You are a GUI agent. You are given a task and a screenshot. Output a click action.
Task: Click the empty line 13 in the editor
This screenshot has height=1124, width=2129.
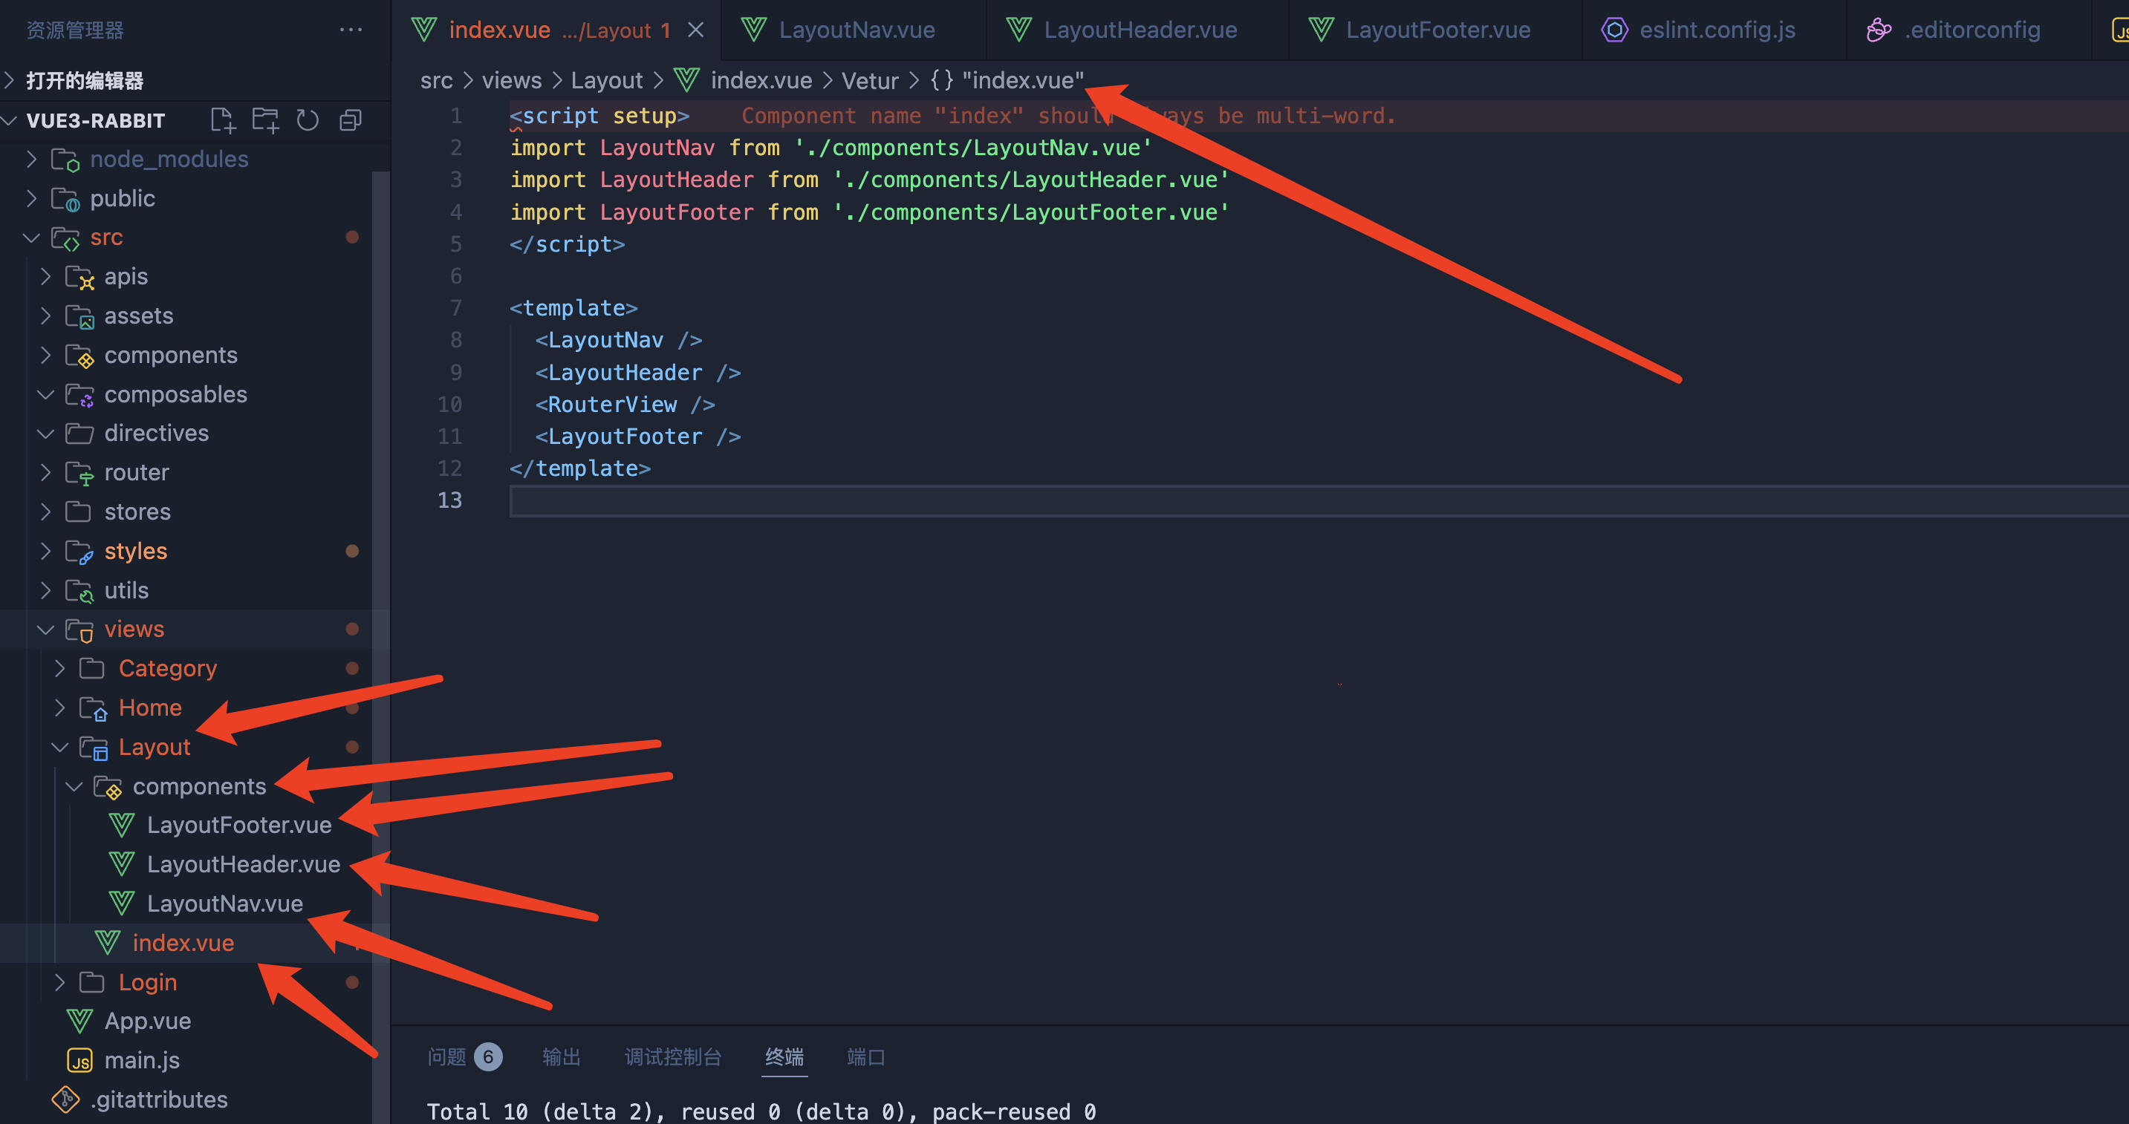click(992, 500)
